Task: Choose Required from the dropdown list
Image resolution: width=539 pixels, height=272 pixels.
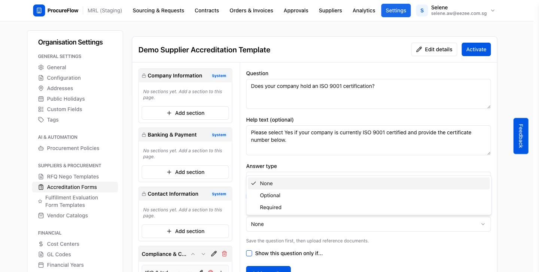Action: click(x=369, y=207)
